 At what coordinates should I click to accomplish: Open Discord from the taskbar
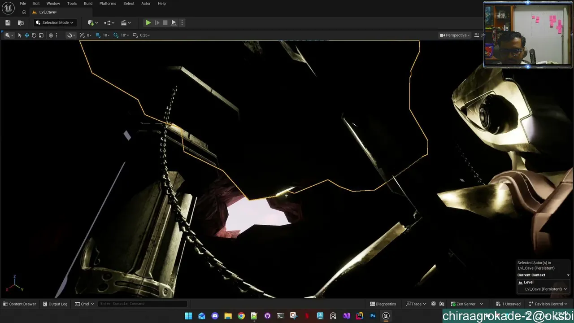pos(215,316)
